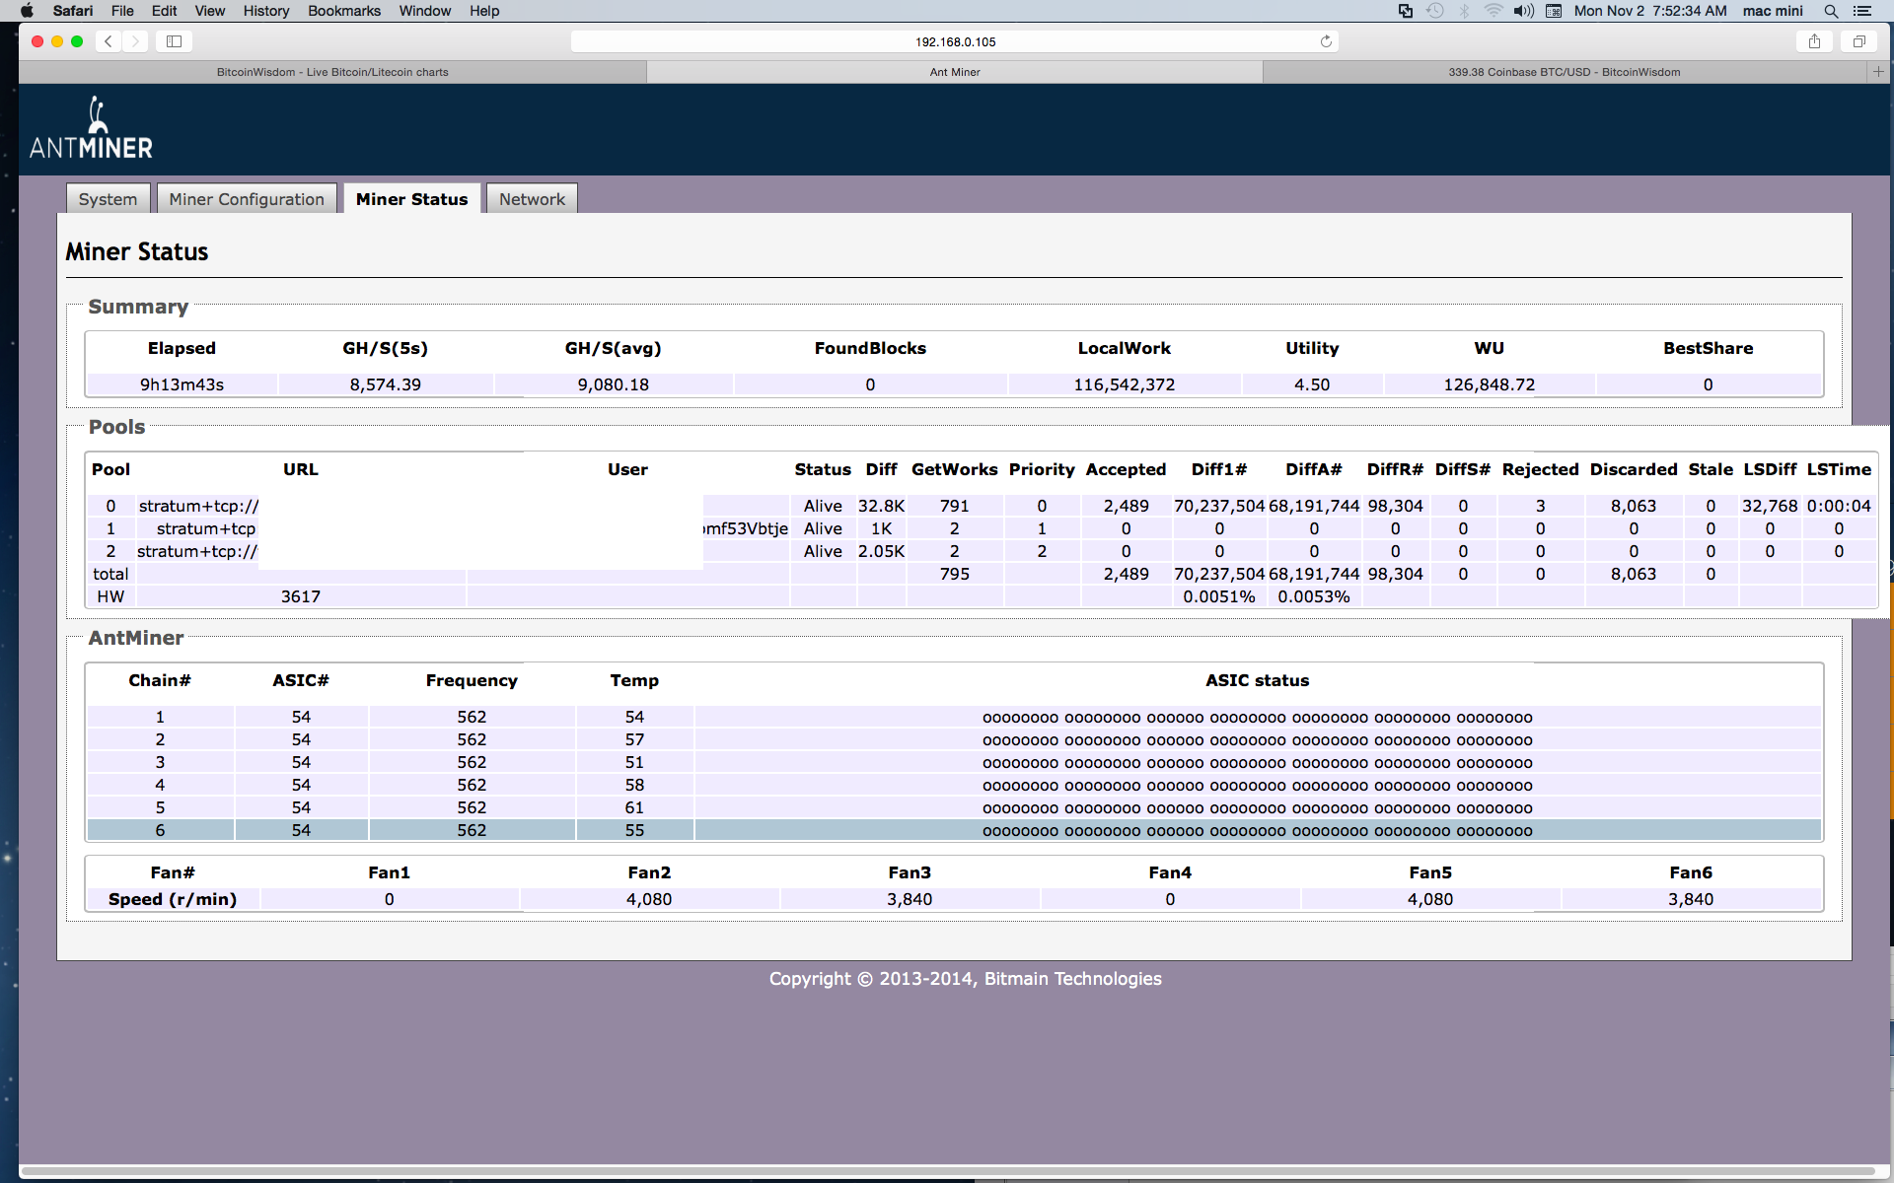Switch to the Miner Configuration tab
Viewport: 1894px width, 1183px height.
(247, 199)
